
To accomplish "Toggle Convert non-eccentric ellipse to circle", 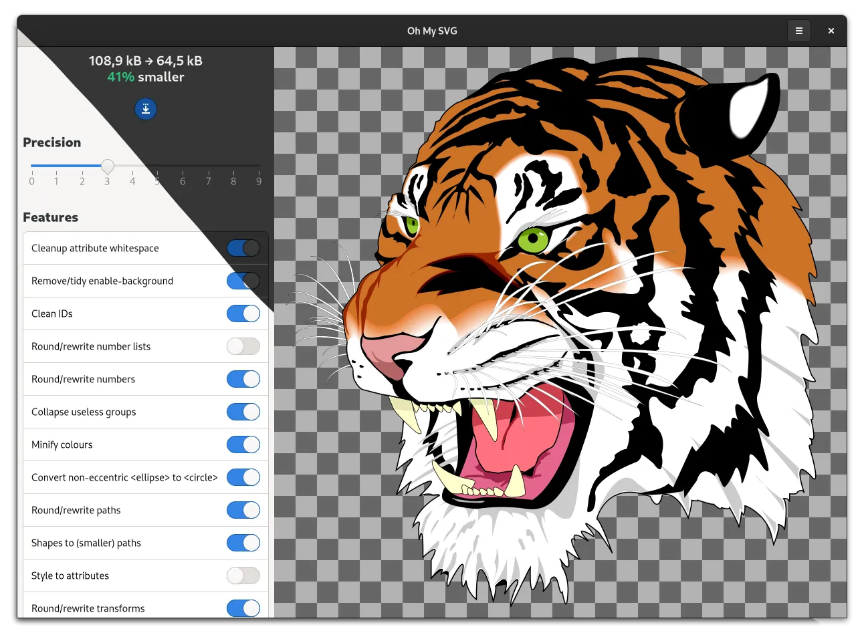I will click(x=243, y=477).
